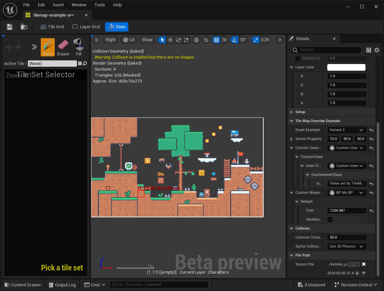Toggle Stats display off

(117, 27)
